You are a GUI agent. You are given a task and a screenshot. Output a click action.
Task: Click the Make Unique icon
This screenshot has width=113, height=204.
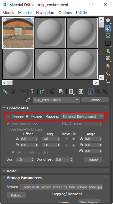coord(52,92)
